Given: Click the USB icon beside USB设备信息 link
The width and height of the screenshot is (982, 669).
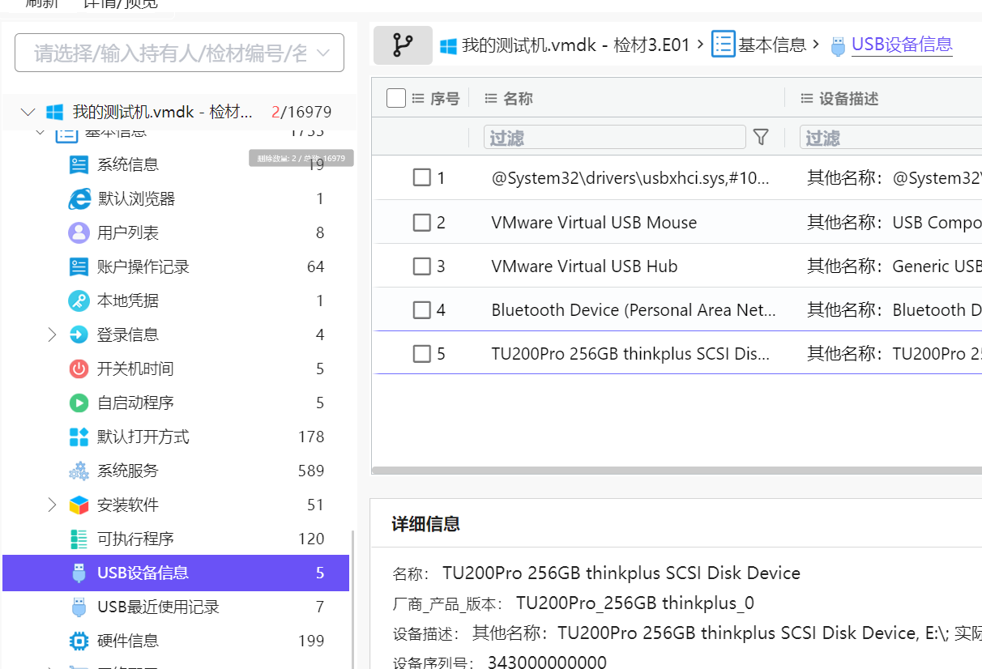Looking at the screenshot, I should 839,45.
